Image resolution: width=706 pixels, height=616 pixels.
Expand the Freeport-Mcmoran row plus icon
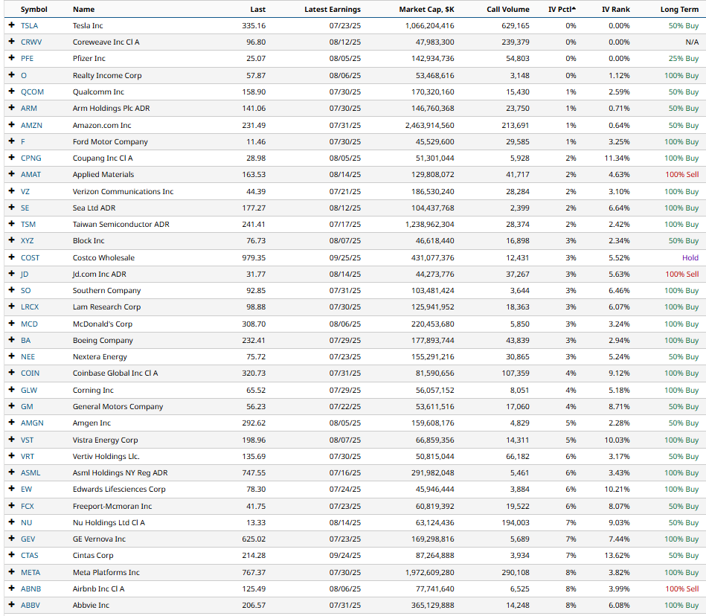12,506
